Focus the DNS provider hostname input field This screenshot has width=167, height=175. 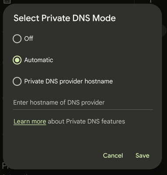(83, 103)
